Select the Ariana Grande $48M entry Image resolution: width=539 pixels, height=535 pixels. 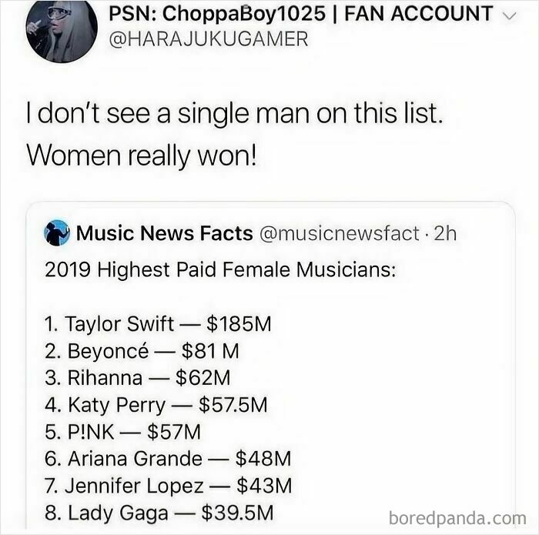[168, 459]
